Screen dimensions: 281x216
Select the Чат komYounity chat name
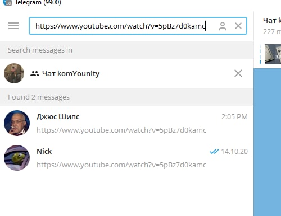pyautogui.click(x=71, y=73)
